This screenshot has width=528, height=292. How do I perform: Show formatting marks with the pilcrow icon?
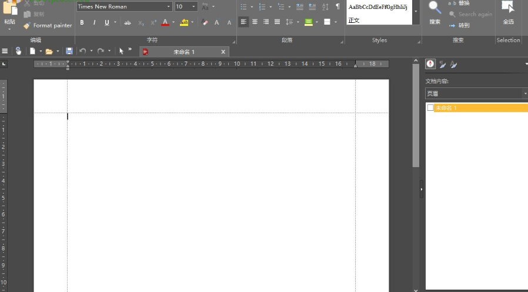[337, 7]
